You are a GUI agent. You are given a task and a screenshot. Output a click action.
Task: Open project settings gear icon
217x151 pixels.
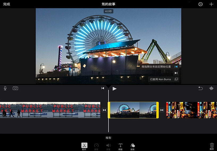(x=201, y=4)
